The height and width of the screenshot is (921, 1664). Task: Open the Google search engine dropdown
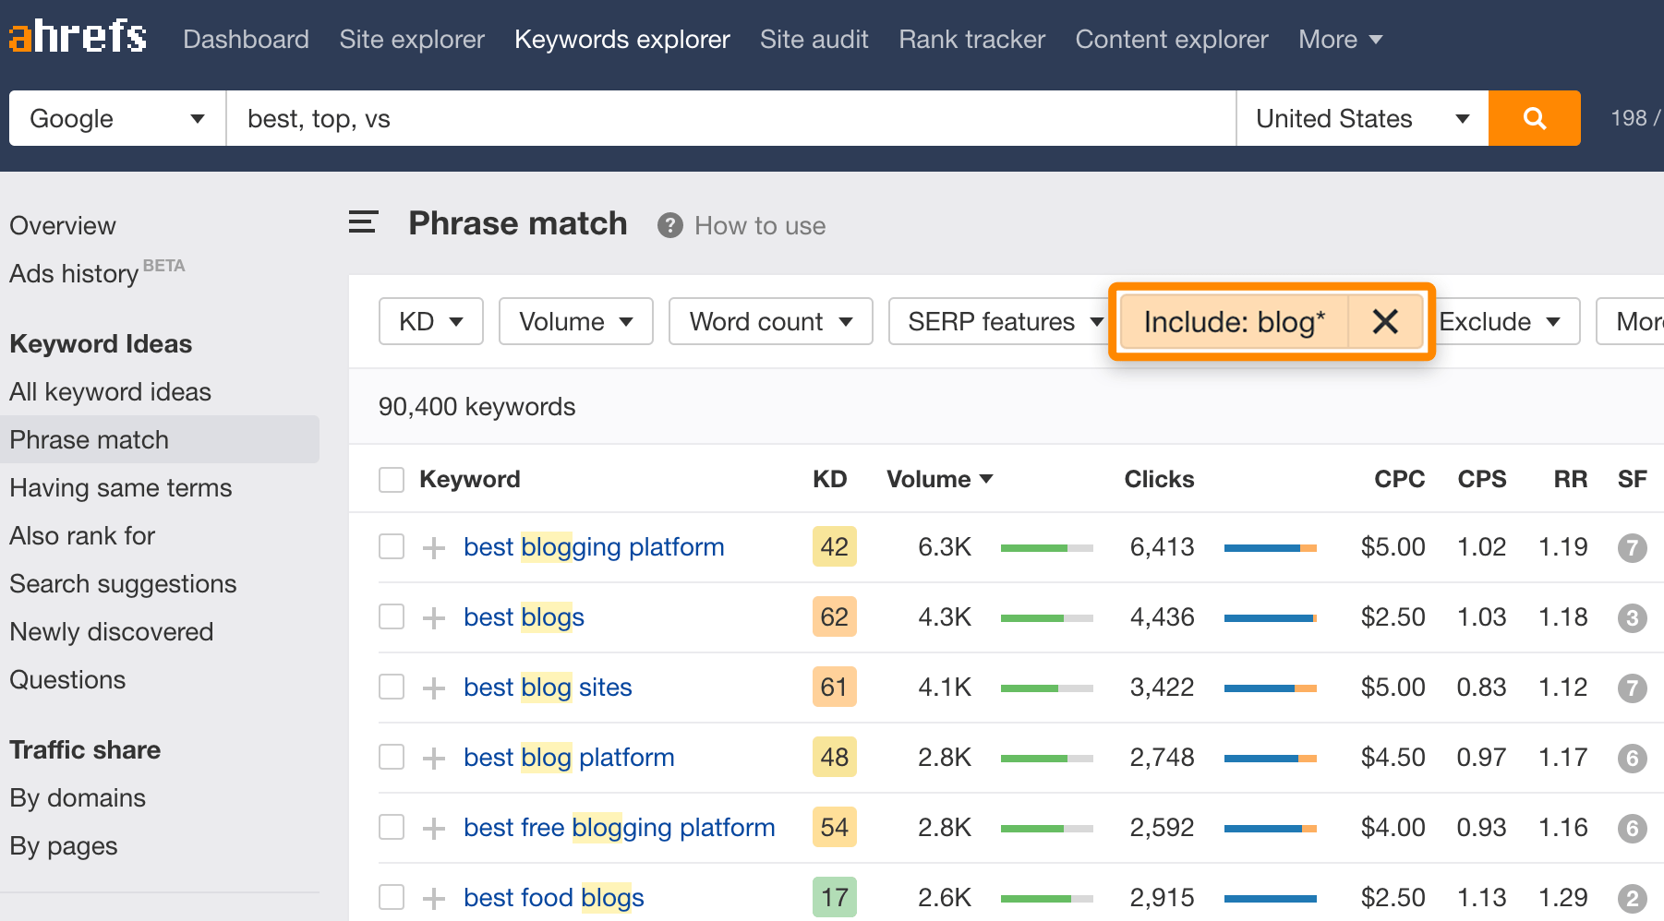(117, 119)
